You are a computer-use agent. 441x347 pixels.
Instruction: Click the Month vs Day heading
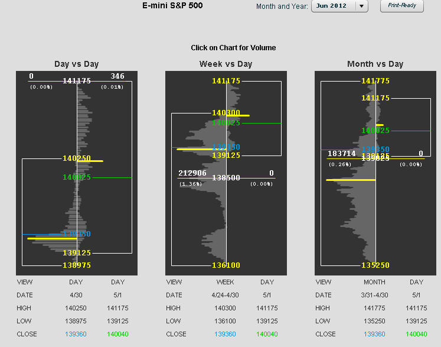375,64
